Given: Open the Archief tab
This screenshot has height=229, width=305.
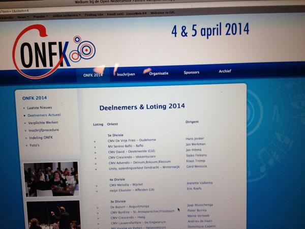Looking at the screenshot, I should (225, 71).
